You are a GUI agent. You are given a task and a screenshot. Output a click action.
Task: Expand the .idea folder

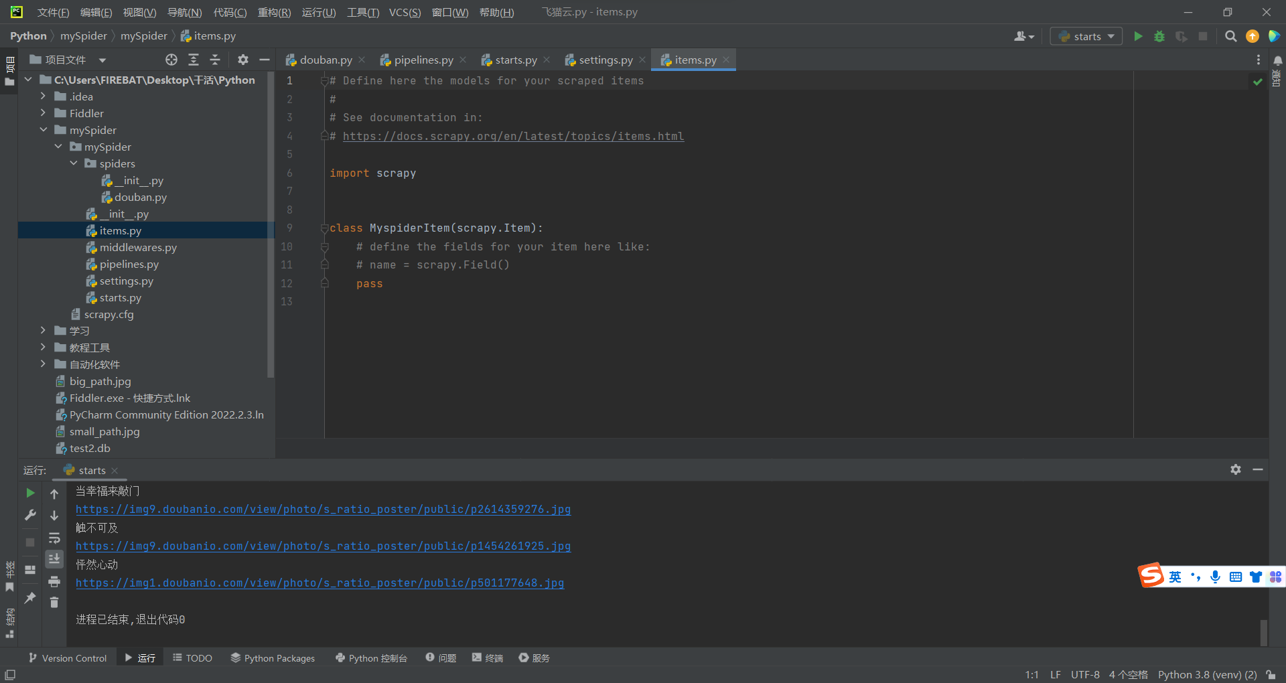coord(43,96)
